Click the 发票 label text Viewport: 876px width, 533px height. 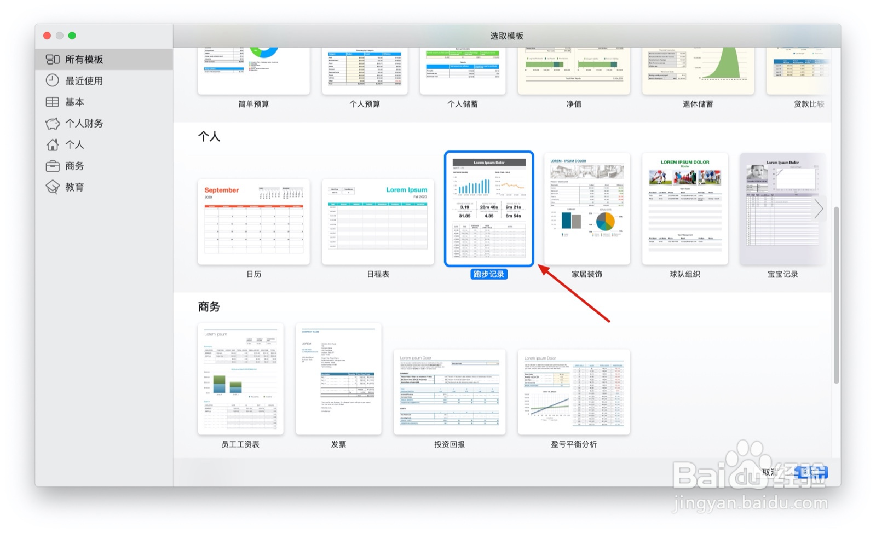tap(338, 444)
